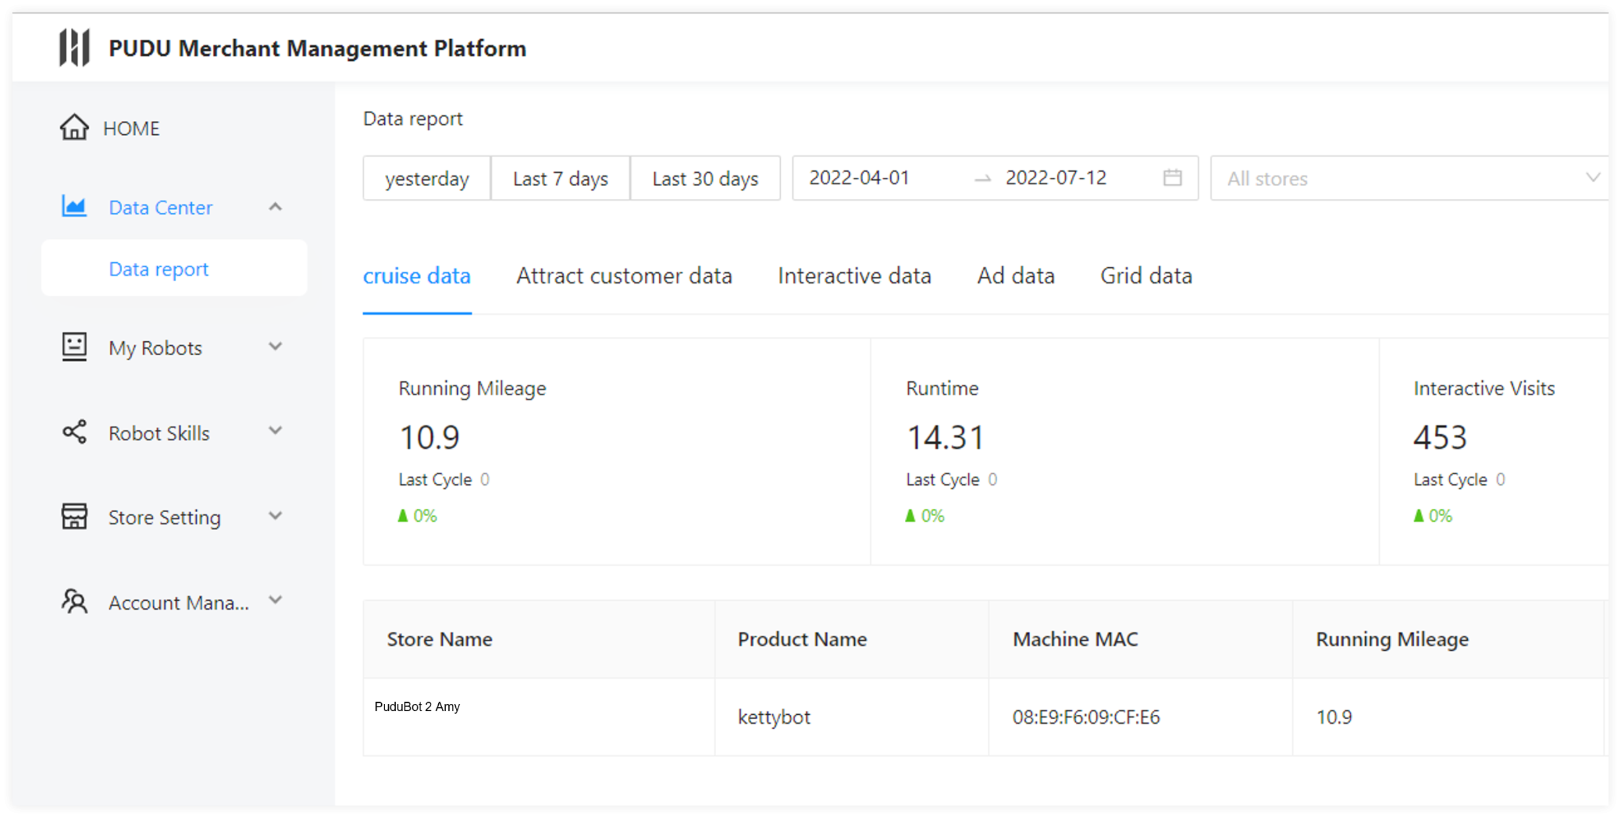The height and width of the screenshot is (818, 1621).
Task: Switch to Attract customer data tab
Action: coord(624,276)
